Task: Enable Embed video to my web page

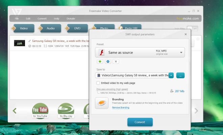Action: click(98, 83)
